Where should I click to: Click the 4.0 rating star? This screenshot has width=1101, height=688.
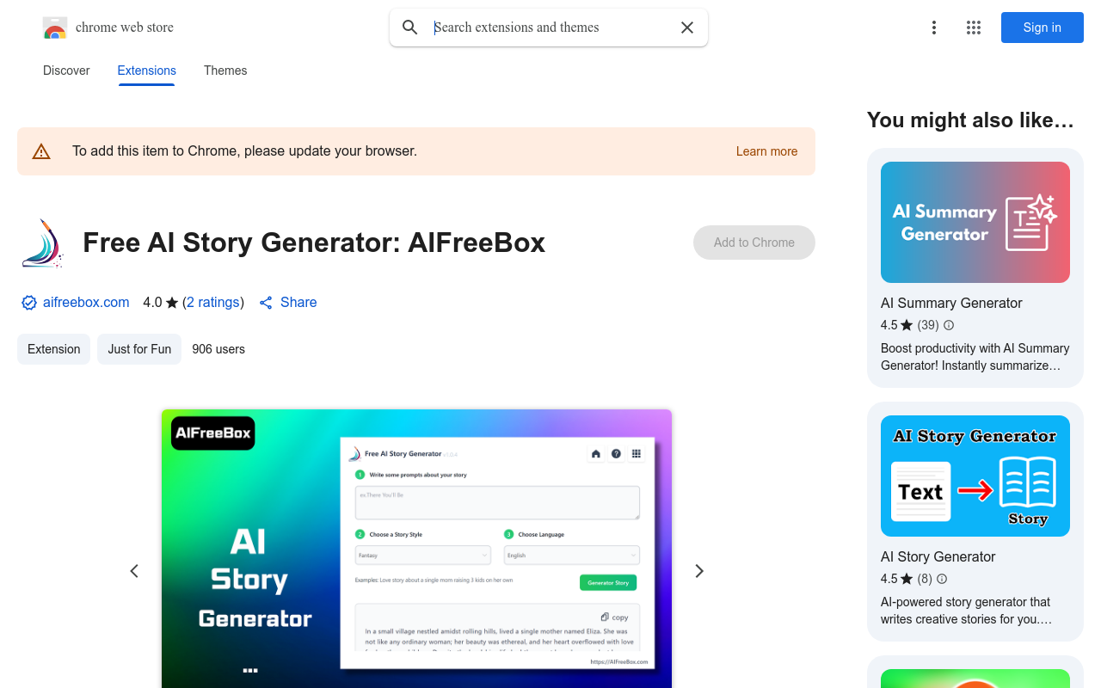pos(172,303)
